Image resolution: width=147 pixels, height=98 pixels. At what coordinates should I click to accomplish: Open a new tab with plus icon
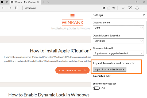[43, 2]
